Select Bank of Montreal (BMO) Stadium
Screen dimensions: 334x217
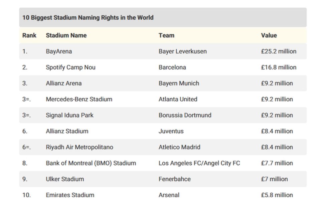91,163
